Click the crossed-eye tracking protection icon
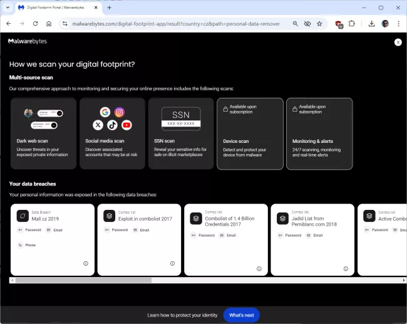Screen dimensions: 407x324 pyautogui.click(x=307, y=24)
